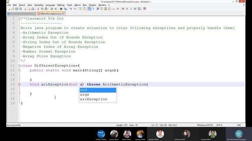Collapse the ariException fold on line 15

click(19, 84)
